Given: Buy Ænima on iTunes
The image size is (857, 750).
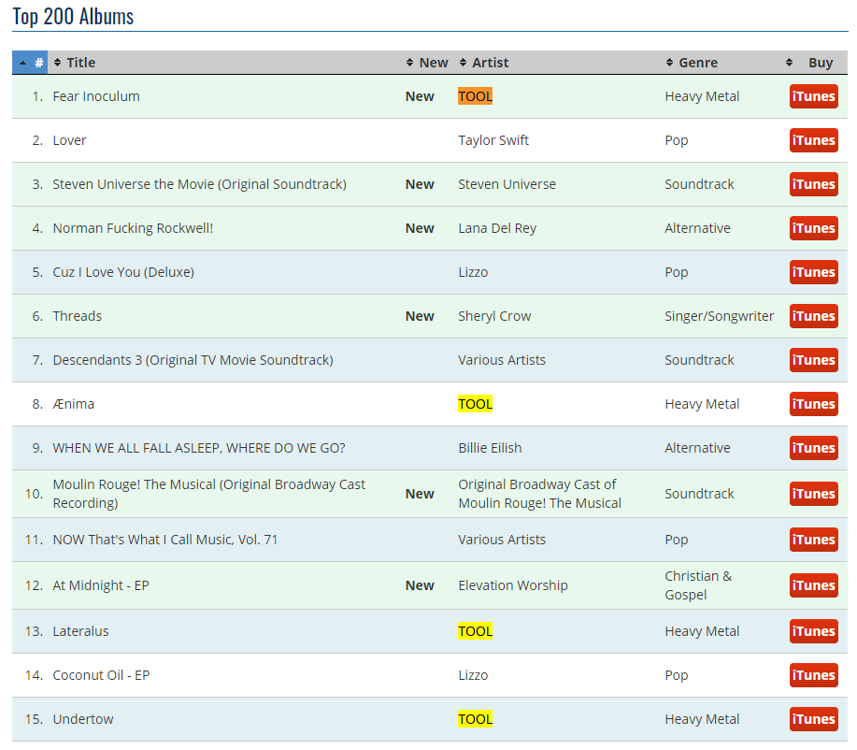Looking at the screenshot, I should pyautogui.click(x=813, y=404).
